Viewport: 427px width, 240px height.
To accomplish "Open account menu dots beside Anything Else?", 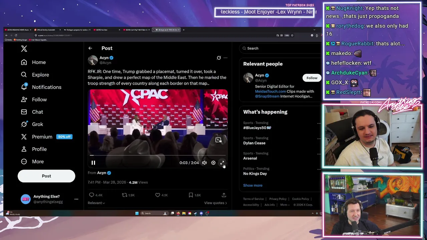I will pyautogui.click(x=76, y=199).
